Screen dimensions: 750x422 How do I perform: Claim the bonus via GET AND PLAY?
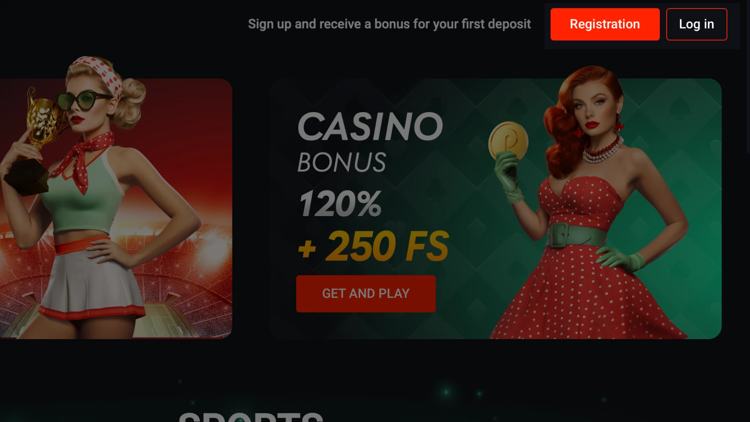point(366,293)
